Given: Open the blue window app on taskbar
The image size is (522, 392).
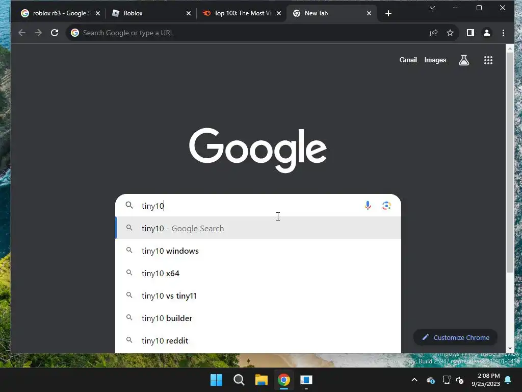Looking at the screenshot, I should pos(306,380).
